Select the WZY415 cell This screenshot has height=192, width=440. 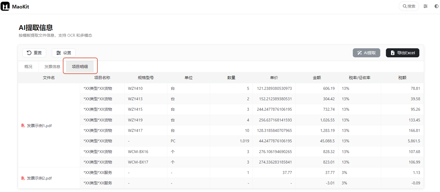[146, 109]
